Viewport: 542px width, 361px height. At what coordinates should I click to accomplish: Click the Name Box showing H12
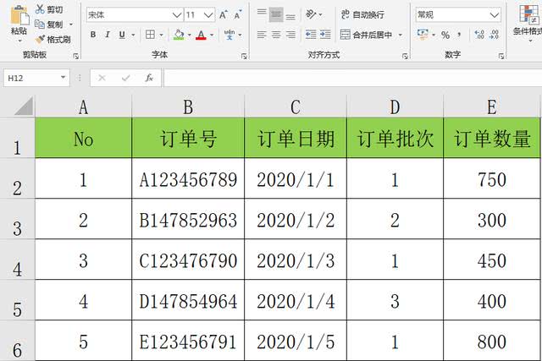pos(34,78)
